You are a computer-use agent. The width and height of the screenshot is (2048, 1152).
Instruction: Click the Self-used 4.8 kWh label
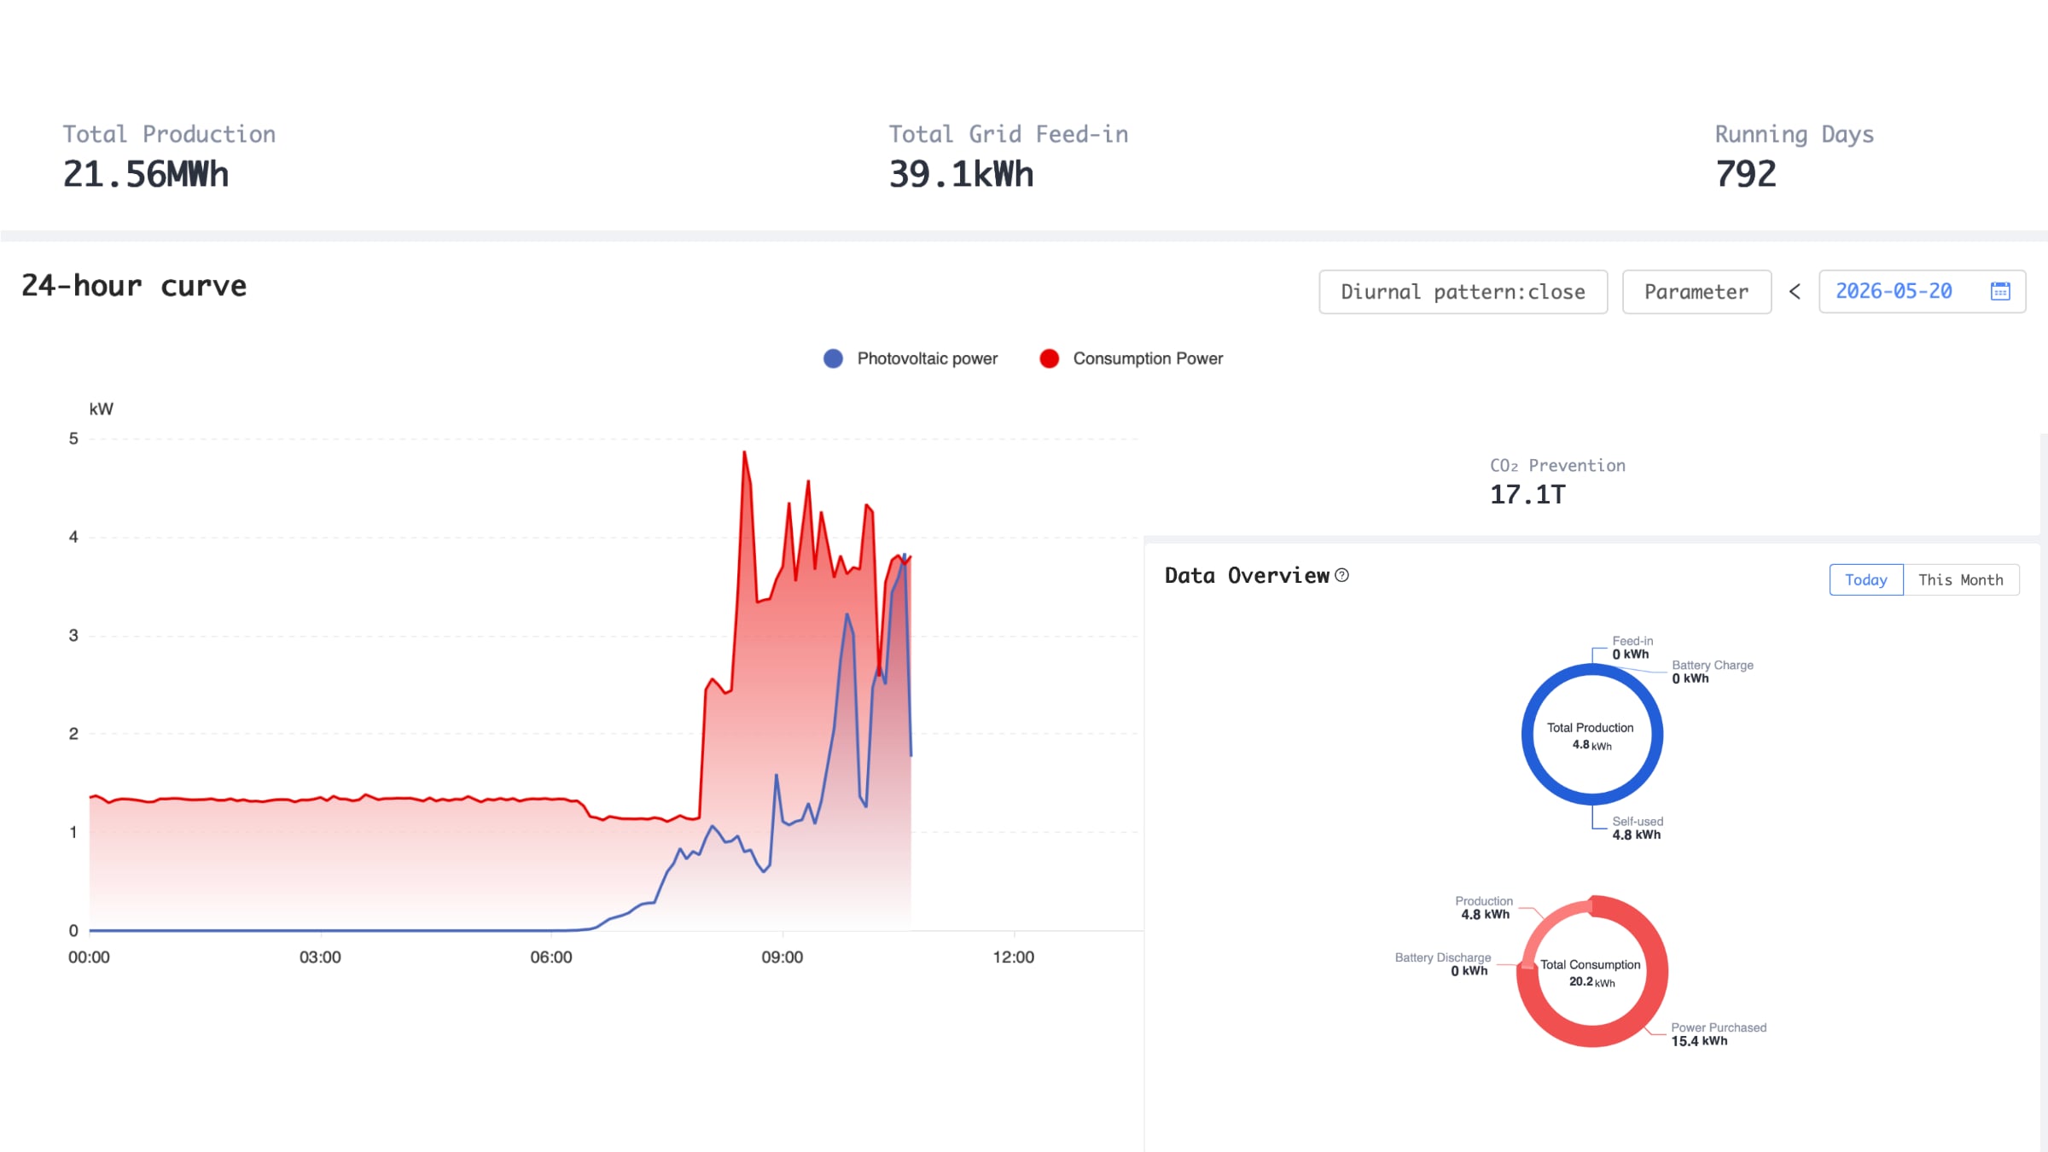coord(1637,828)
